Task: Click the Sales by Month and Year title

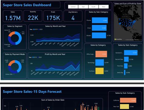Action: [x=55, y=26]
